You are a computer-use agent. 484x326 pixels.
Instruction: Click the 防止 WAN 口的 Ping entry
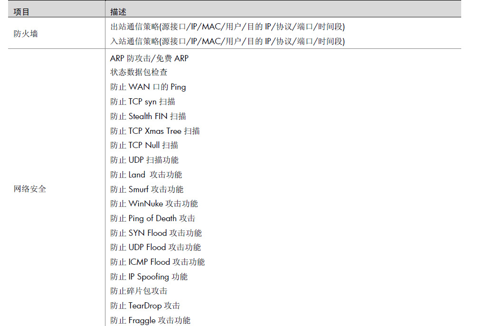click(x=148, y=87)
